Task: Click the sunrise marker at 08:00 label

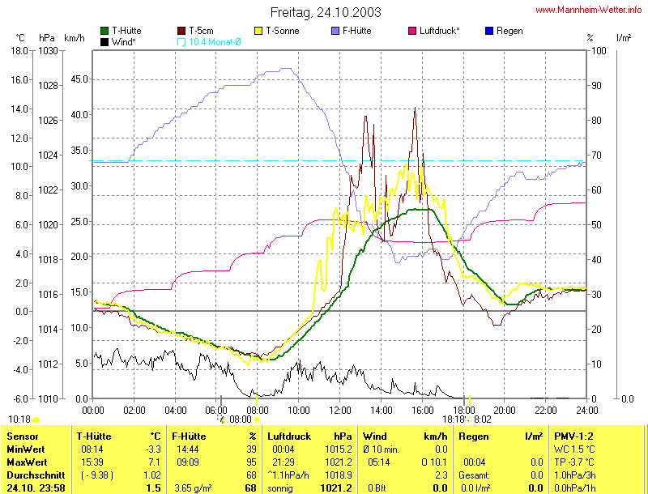Action: pyautogui.click(x=241, y=419)
